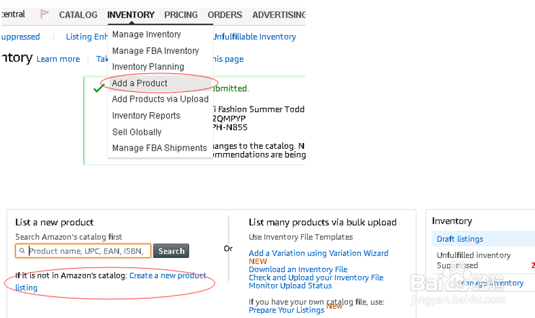Choose Sell Globally menu item
This screenshot has height=318, width=535.
137,132
